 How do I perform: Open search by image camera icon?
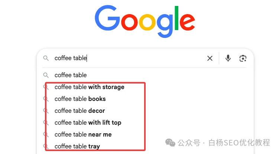point(243,58)
